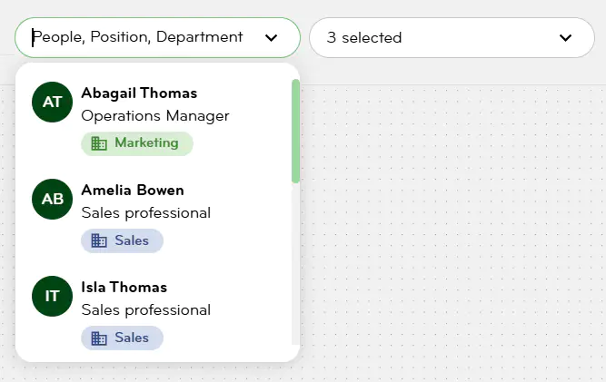The image size is (606, 382).
Task: Click the AT avatar for Abagail Thomas
Action: tap(52, 102)
